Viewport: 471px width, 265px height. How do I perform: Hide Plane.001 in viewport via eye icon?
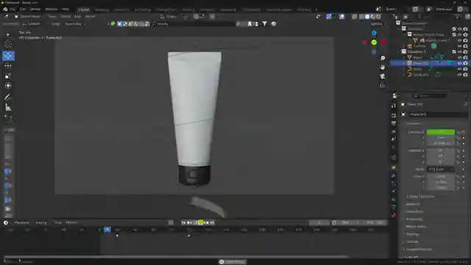pos(459,63)
